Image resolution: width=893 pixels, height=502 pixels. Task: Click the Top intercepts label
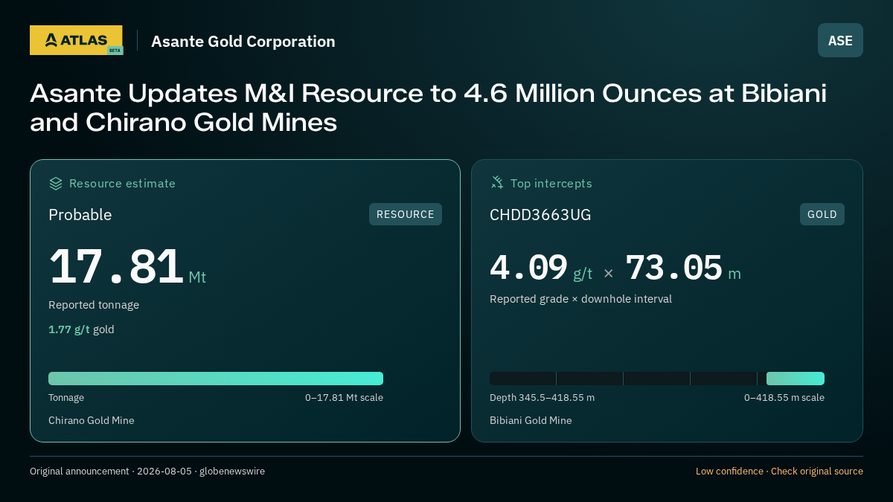pyautogui.click(x=551, y=183)
